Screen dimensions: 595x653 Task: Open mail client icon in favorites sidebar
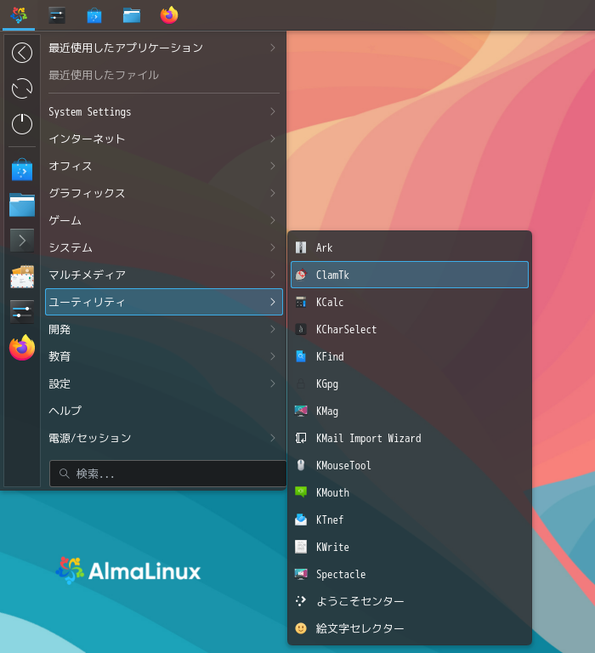point(22,276)
